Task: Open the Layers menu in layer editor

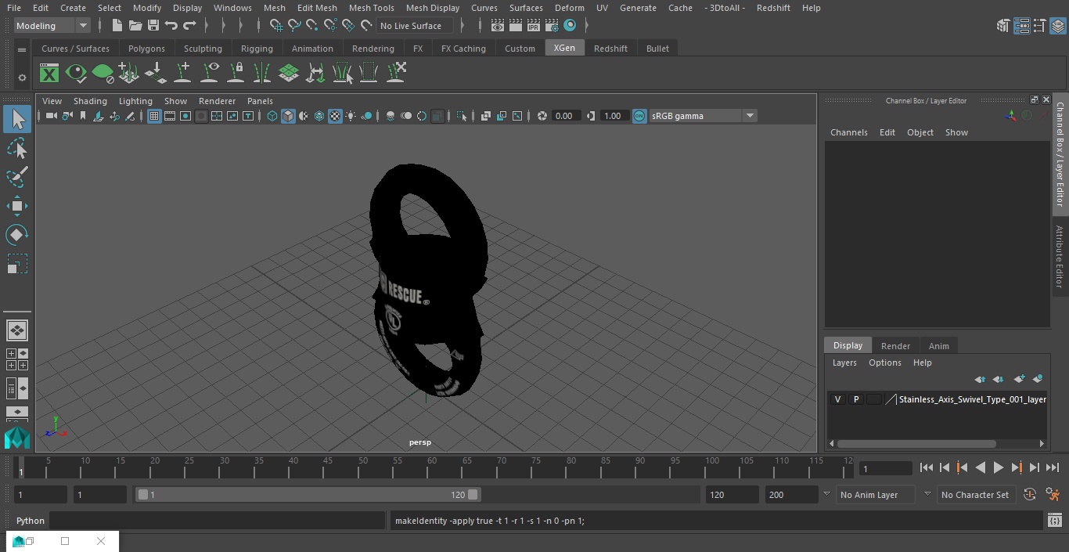Action: (844, 363)
